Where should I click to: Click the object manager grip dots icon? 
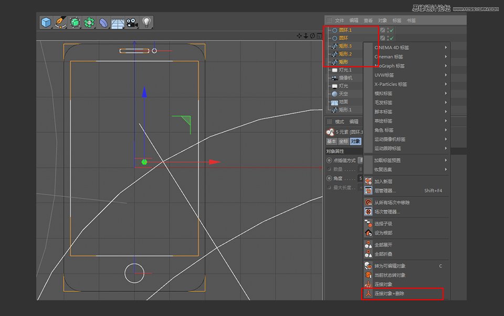[329, 20]
